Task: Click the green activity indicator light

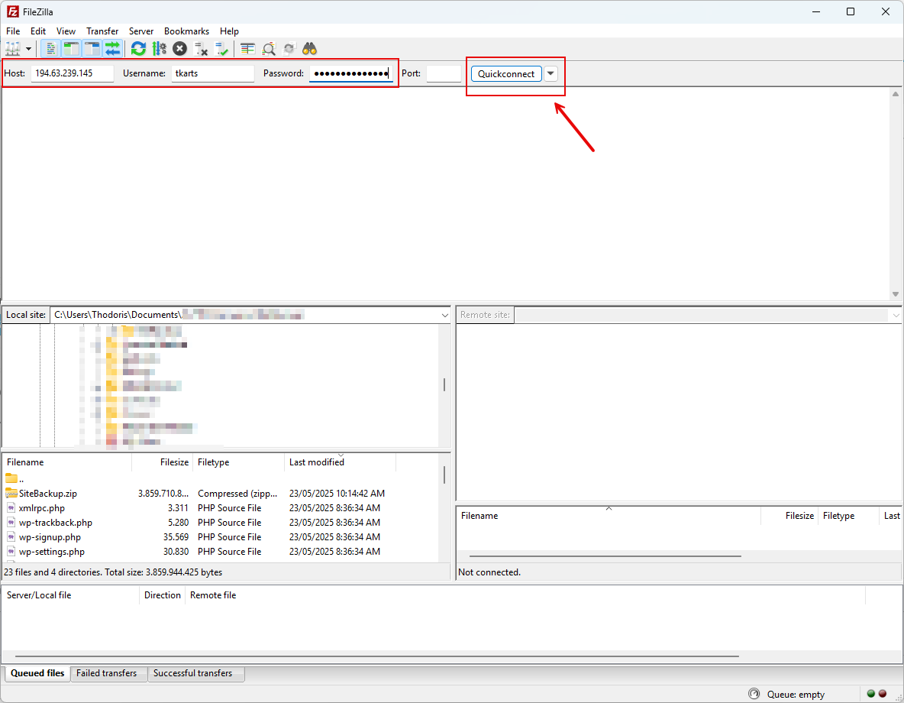Action: [871, 694]
